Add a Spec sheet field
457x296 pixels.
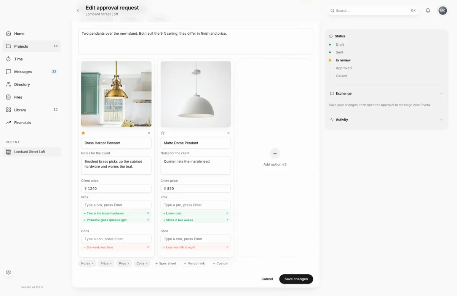166,264
